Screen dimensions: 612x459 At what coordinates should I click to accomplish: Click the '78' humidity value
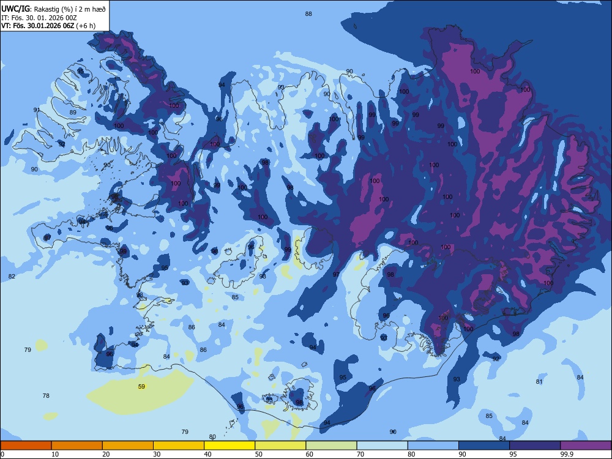pos(46,395)
